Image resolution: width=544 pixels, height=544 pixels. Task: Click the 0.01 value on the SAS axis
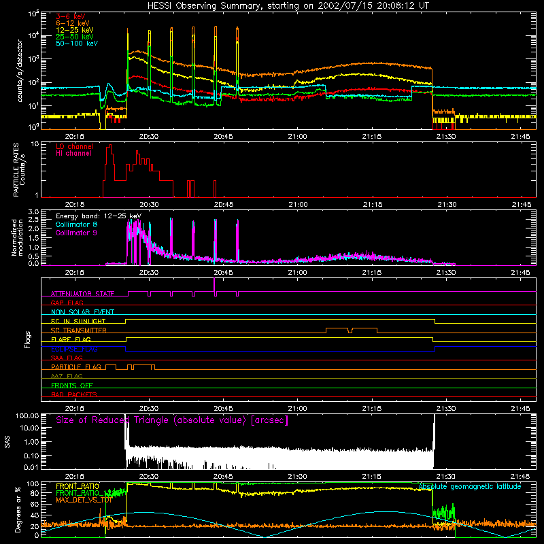tap(31, 467)
